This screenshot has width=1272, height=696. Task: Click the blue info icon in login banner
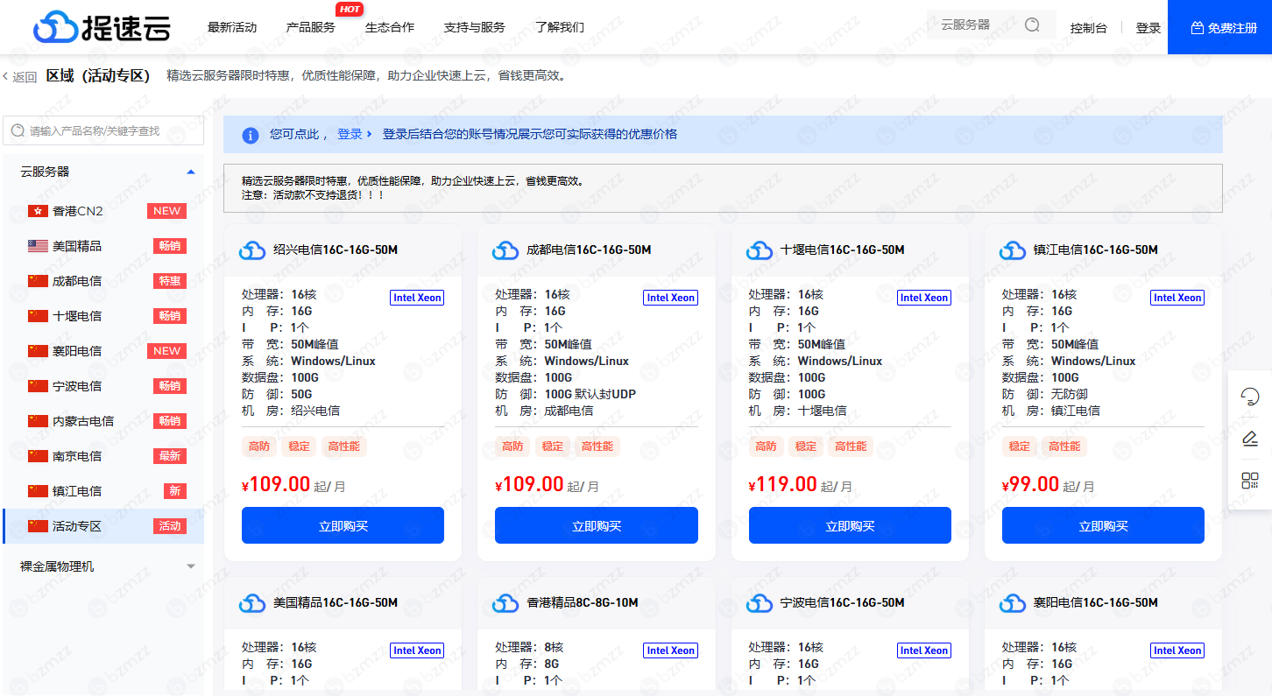tap(251, 135)
